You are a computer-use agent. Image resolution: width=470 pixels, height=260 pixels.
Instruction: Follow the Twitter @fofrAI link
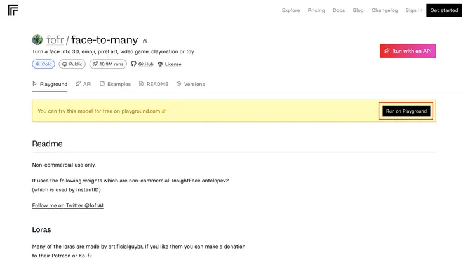[67, 205]
